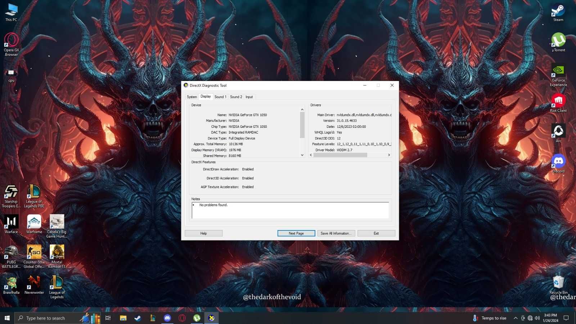Launch PUBG BATTLEGROUNDS desktop shortcut
Image resolution: width=576 pixels, height=324 pixels.
click(11, 256)
